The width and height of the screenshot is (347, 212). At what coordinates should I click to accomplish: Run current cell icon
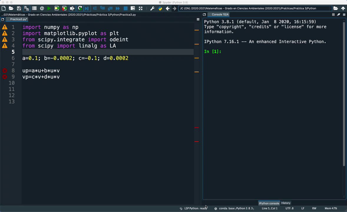pos(57,9)
